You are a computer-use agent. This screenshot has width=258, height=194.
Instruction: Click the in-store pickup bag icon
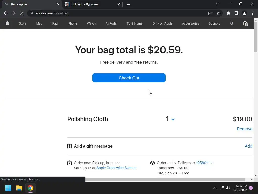click(70, 163)
